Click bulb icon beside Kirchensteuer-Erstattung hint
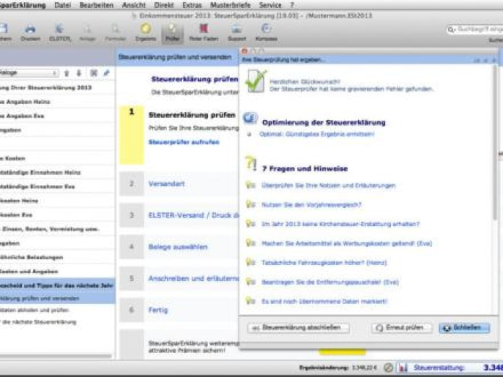 (250, 223)
